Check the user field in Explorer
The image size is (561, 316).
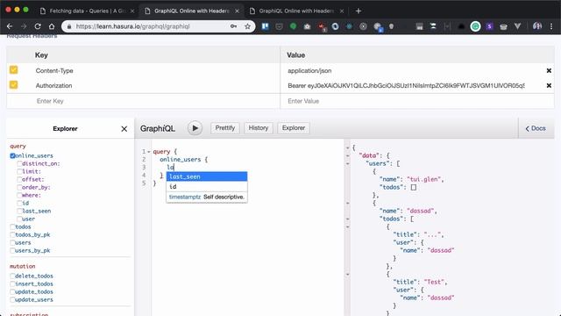[x=19, y=219]
